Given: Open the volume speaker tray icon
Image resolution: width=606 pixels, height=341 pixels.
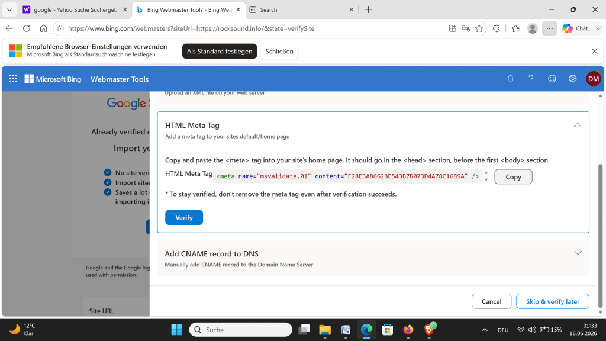Looking at the screenshot, I should [x=532, y=330].
